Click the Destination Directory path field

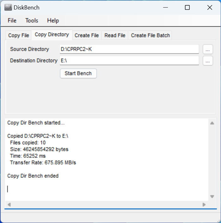tap(129, 61)
